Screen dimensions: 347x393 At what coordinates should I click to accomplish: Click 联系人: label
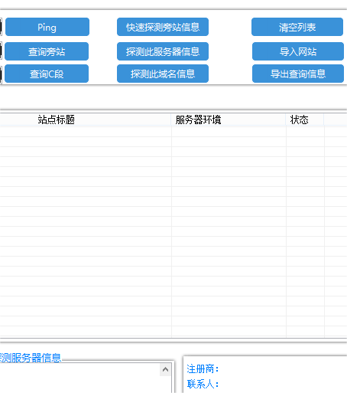203,384
